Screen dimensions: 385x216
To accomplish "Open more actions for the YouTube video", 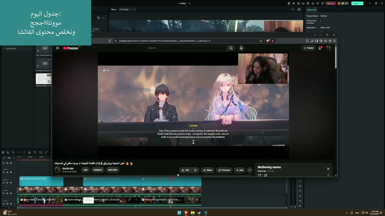I will [x=249, y=170].
